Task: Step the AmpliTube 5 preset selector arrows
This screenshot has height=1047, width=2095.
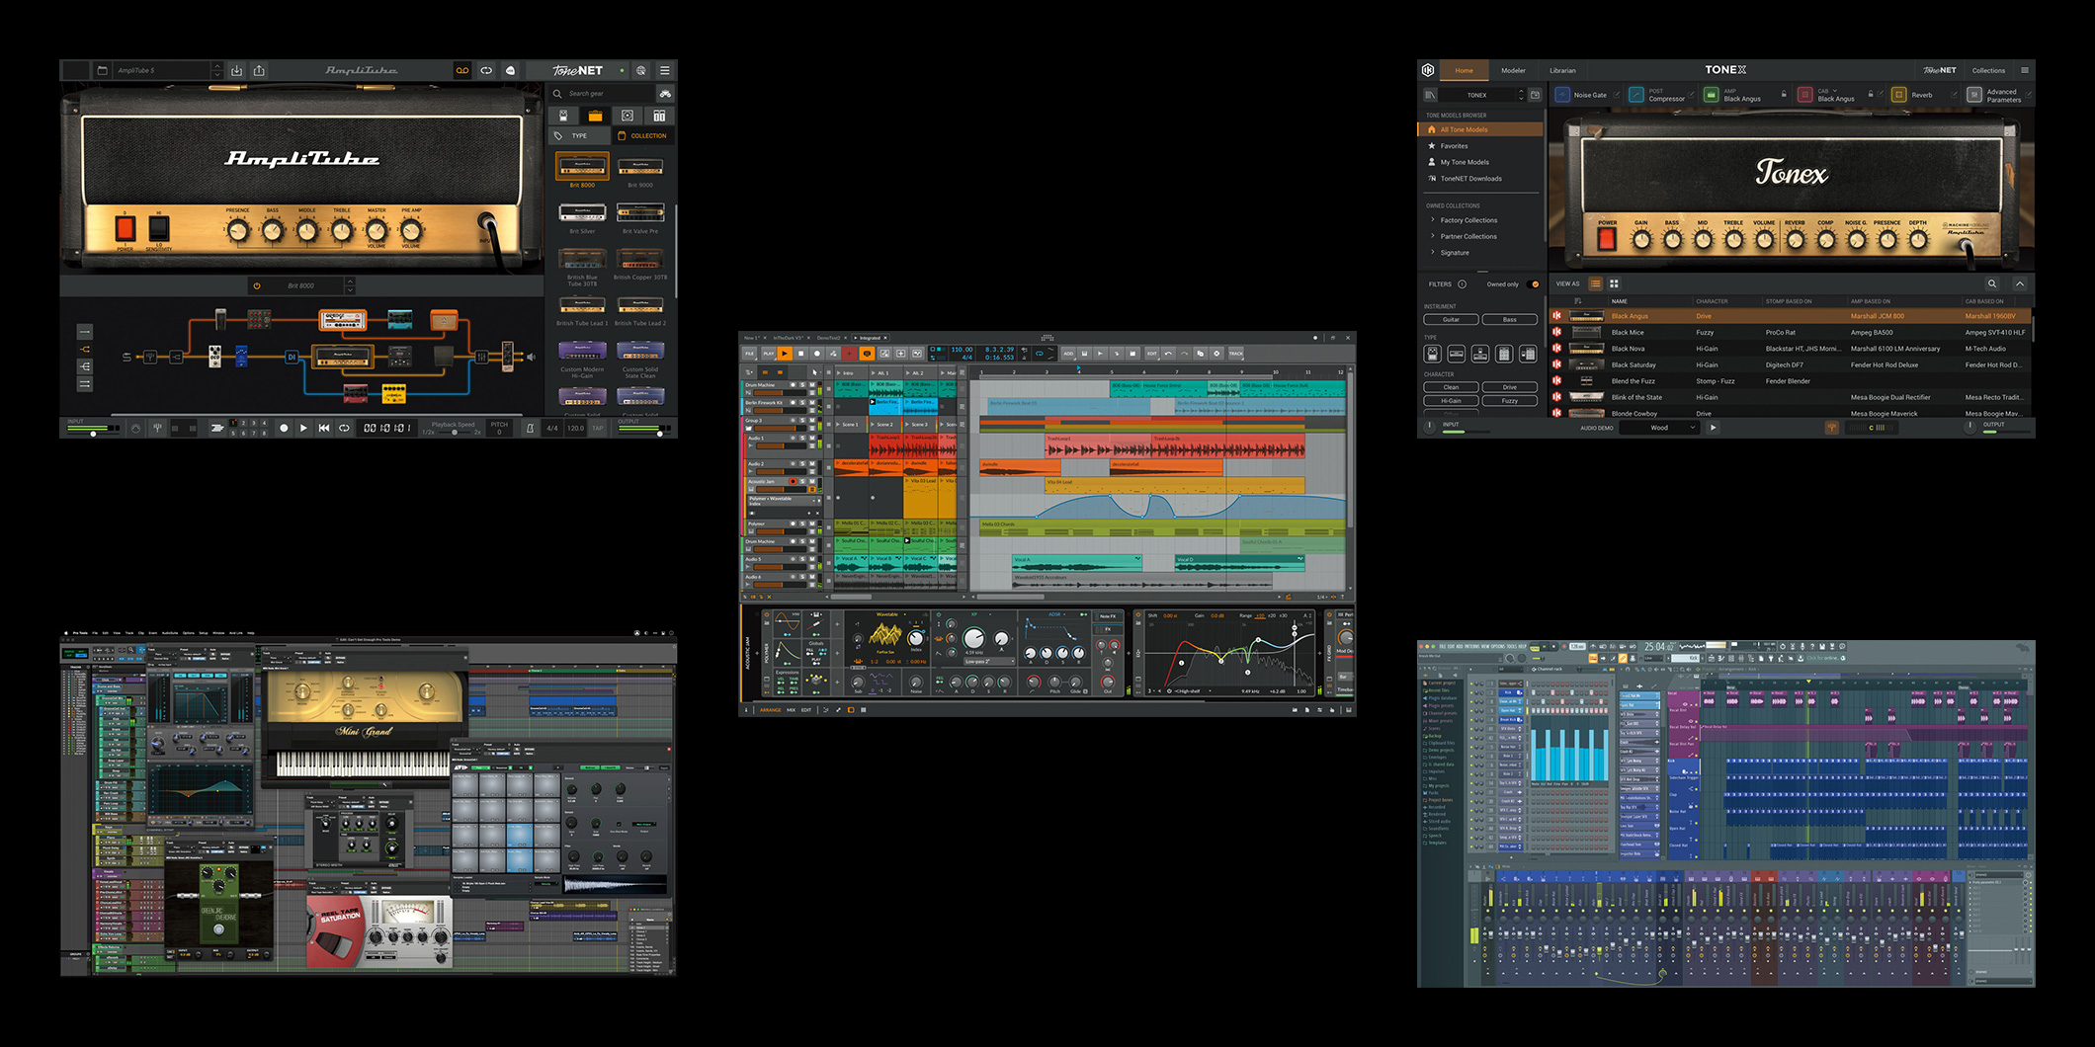Action: (217, 70)
